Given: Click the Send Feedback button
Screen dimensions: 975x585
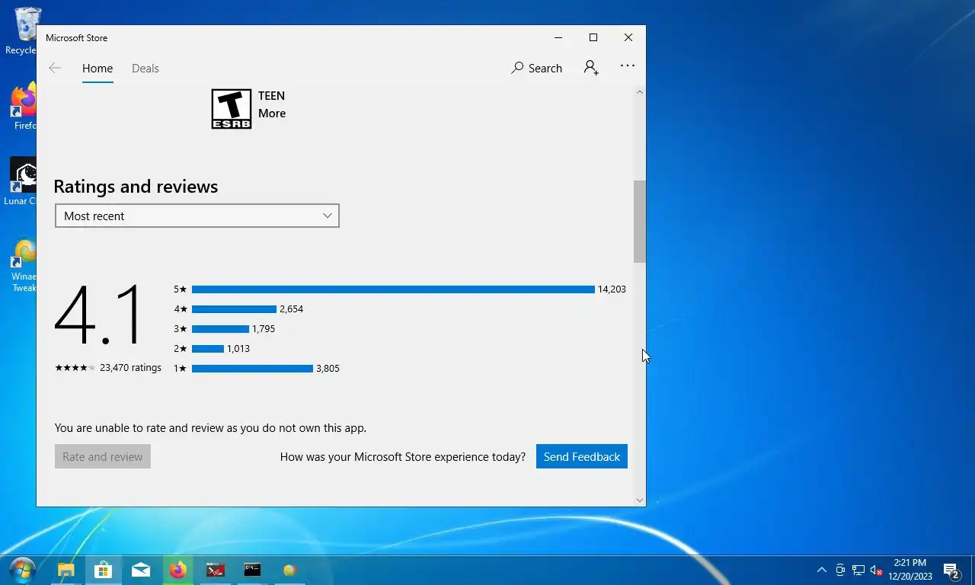Looking at the screenshot, I should 582,456.
